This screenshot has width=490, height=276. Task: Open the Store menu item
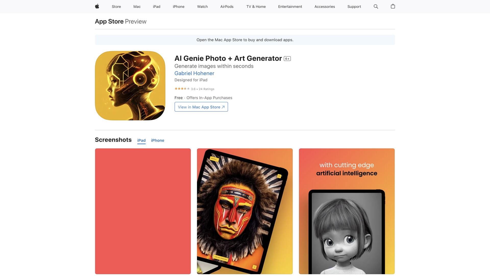[x=116, y=7]
